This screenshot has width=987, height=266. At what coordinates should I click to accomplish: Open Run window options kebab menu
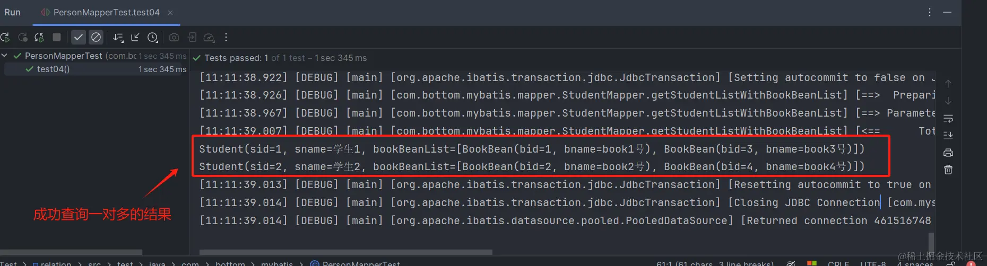click(x=930, y=12)
